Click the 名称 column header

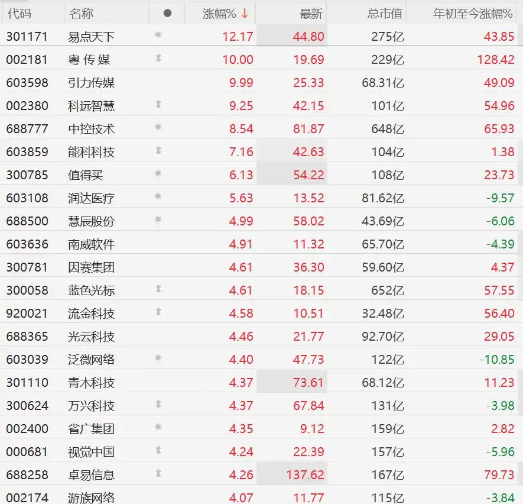pyautogui.click(x=82, y=14)
